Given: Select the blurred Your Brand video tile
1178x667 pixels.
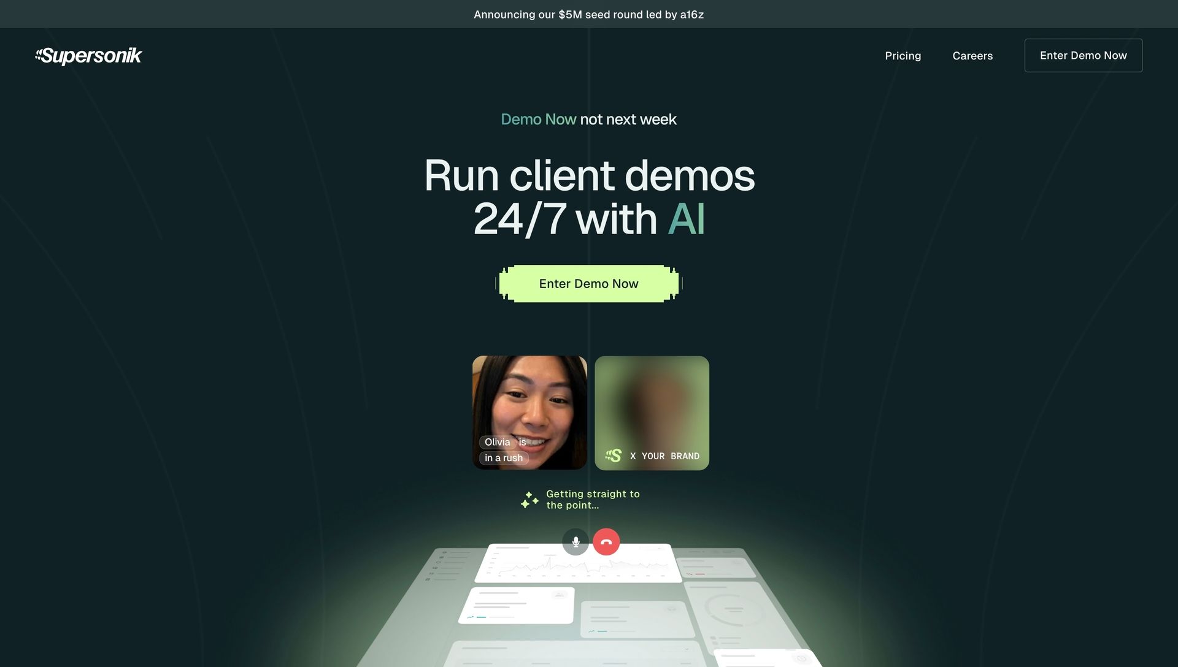Looking at the screenshot, I should coord(652,405).
